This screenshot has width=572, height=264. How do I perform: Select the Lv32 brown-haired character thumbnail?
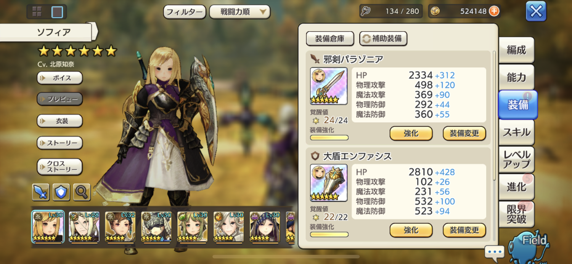120,227
